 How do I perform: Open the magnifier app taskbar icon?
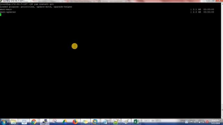55,122
